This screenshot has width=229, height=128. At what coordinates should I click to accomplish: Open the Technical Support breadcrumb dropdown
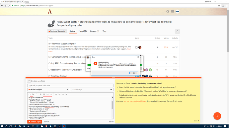click(x=57, y=31)
